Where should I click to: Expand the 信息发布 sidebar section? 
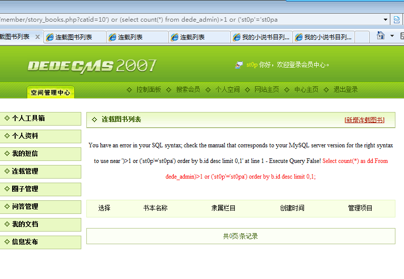point(40,242)
